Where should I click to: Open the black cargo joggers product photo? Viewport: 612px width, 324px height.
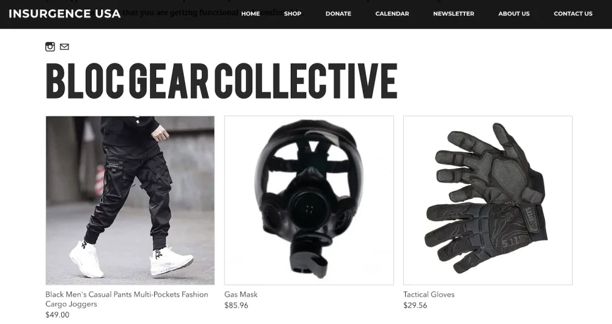[x=130, y=201]
